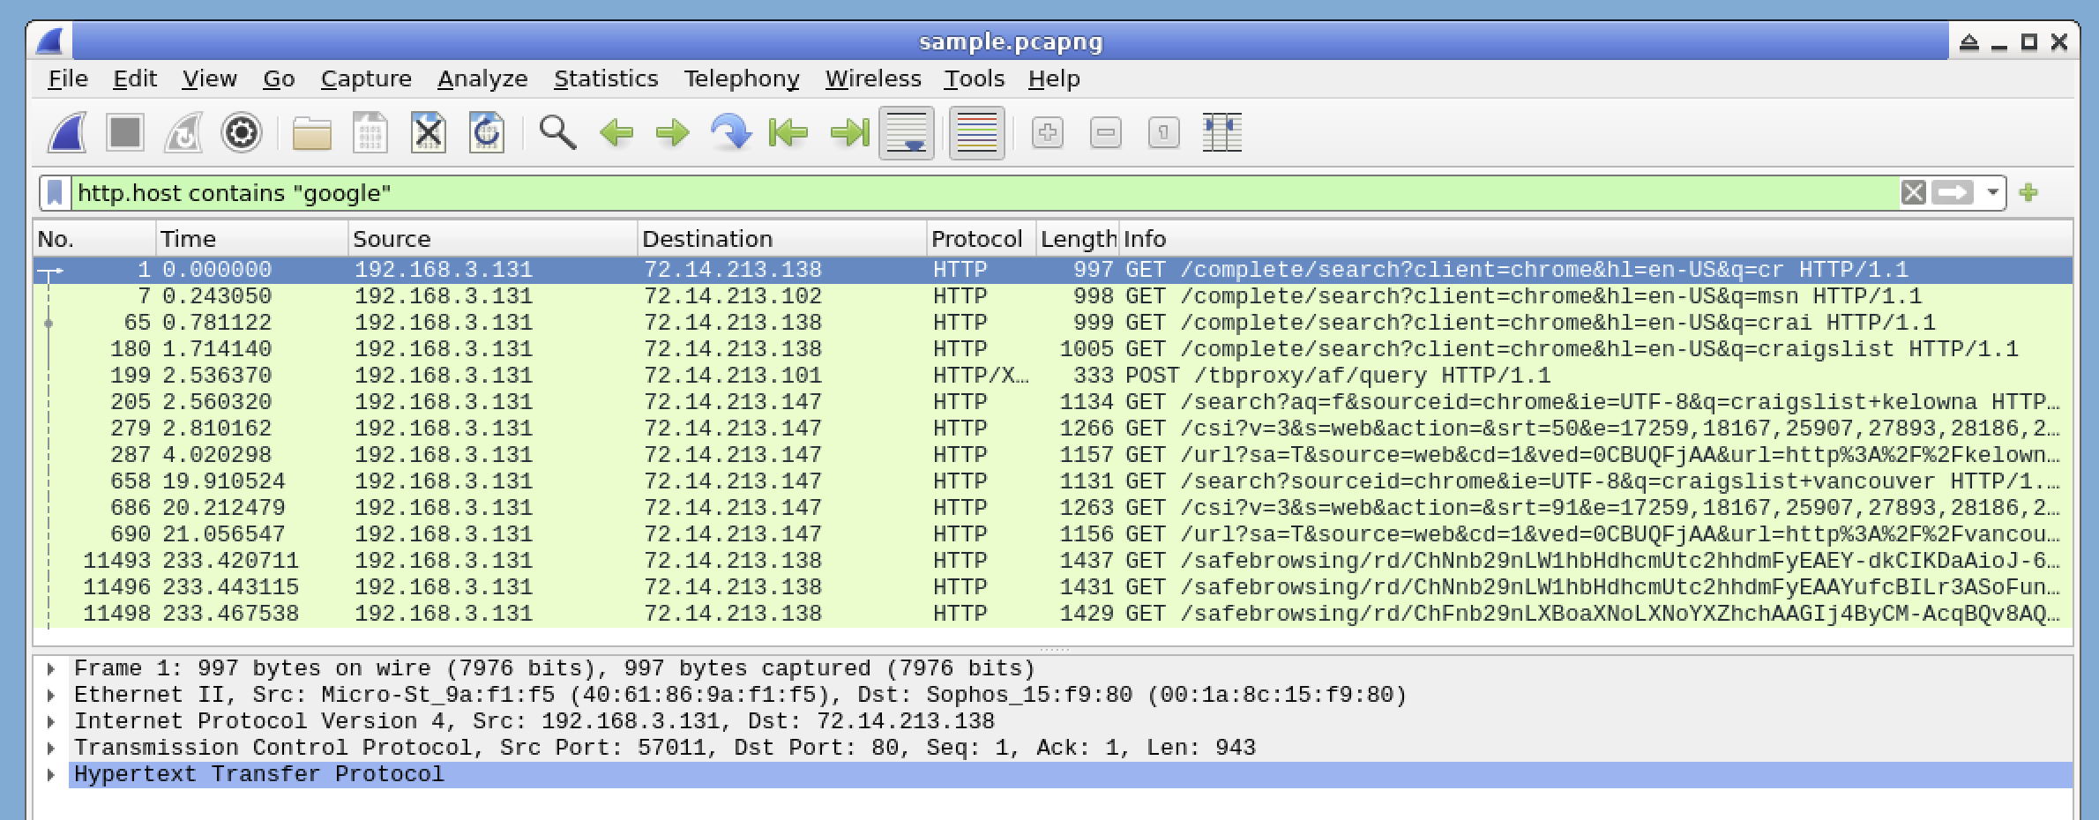Viewport: 2099px width, 820px height.
Task: Sort by Destination column header
Action: coord(781,239)
